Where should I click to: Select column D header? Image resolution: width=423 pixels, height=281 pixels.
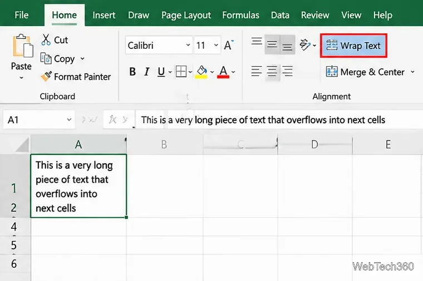315,145
